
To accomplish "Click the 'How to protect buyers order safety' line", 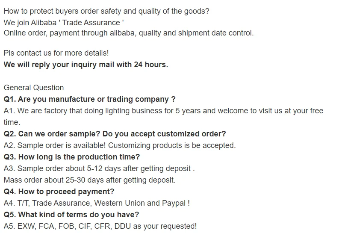I will 106,11.
